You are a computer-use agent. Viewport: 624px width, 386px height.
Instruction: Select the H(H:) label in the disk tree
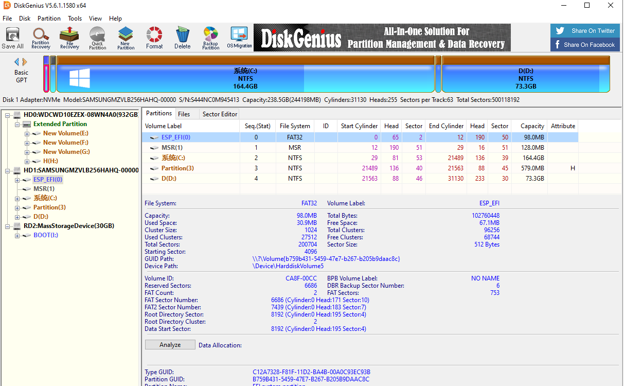click(x=50, y=161)
